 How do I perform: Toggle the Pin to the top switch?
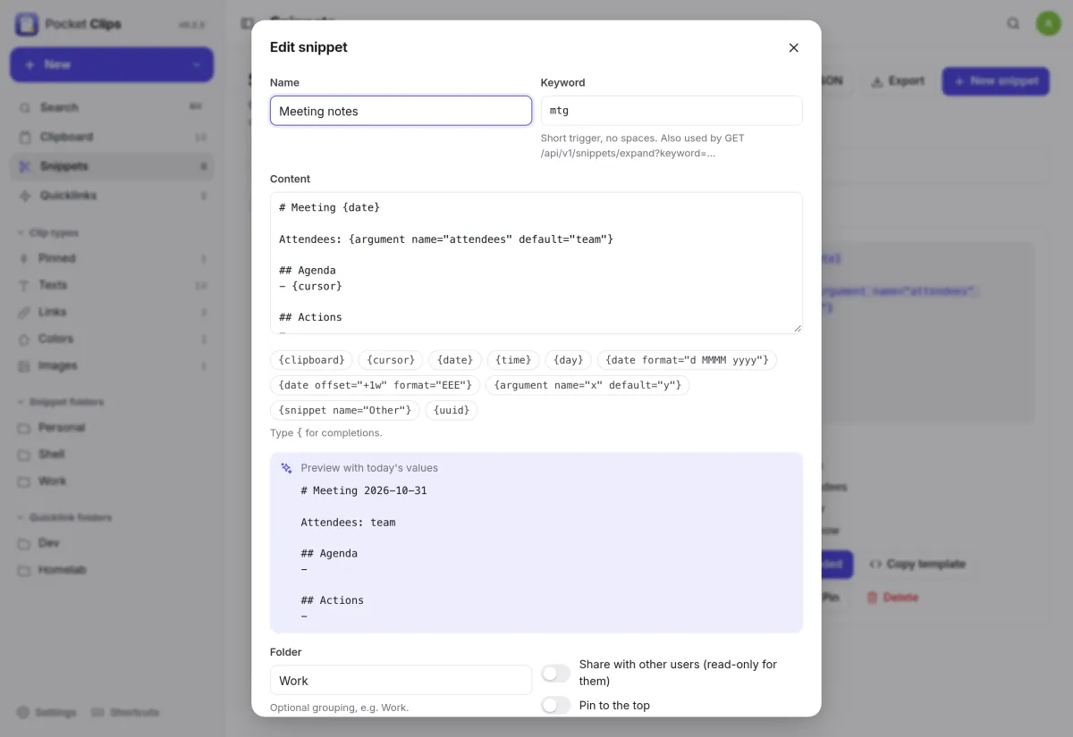click(555, 706)
